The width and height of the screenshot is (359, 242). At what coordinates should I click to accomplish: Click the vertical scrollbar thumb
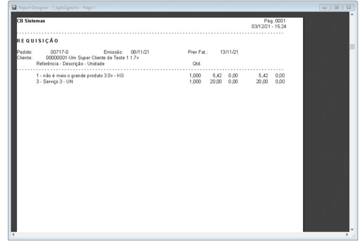pyautogui.click(x=352, y=47)
